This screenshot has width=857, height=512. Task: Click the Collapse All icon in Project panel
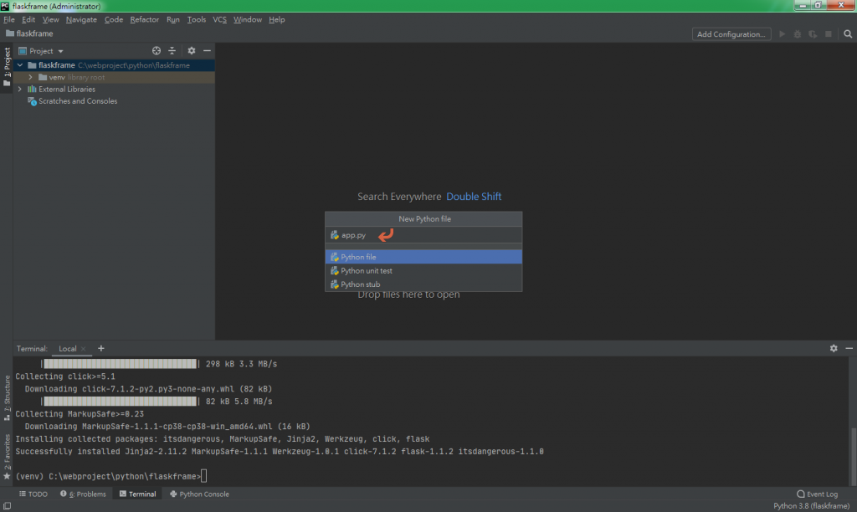coord(172,50)
